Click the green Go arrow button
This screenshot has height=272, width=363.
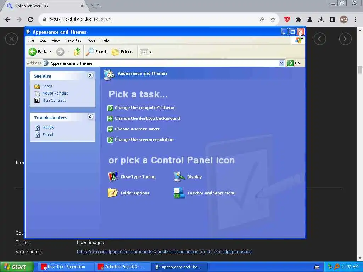[x=290, y=63]
